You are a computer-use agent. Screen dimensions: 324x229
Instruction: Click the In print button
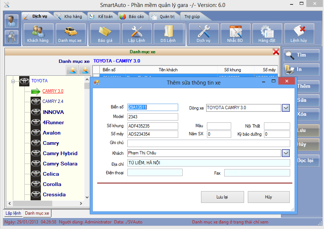[x=302, y=69]
